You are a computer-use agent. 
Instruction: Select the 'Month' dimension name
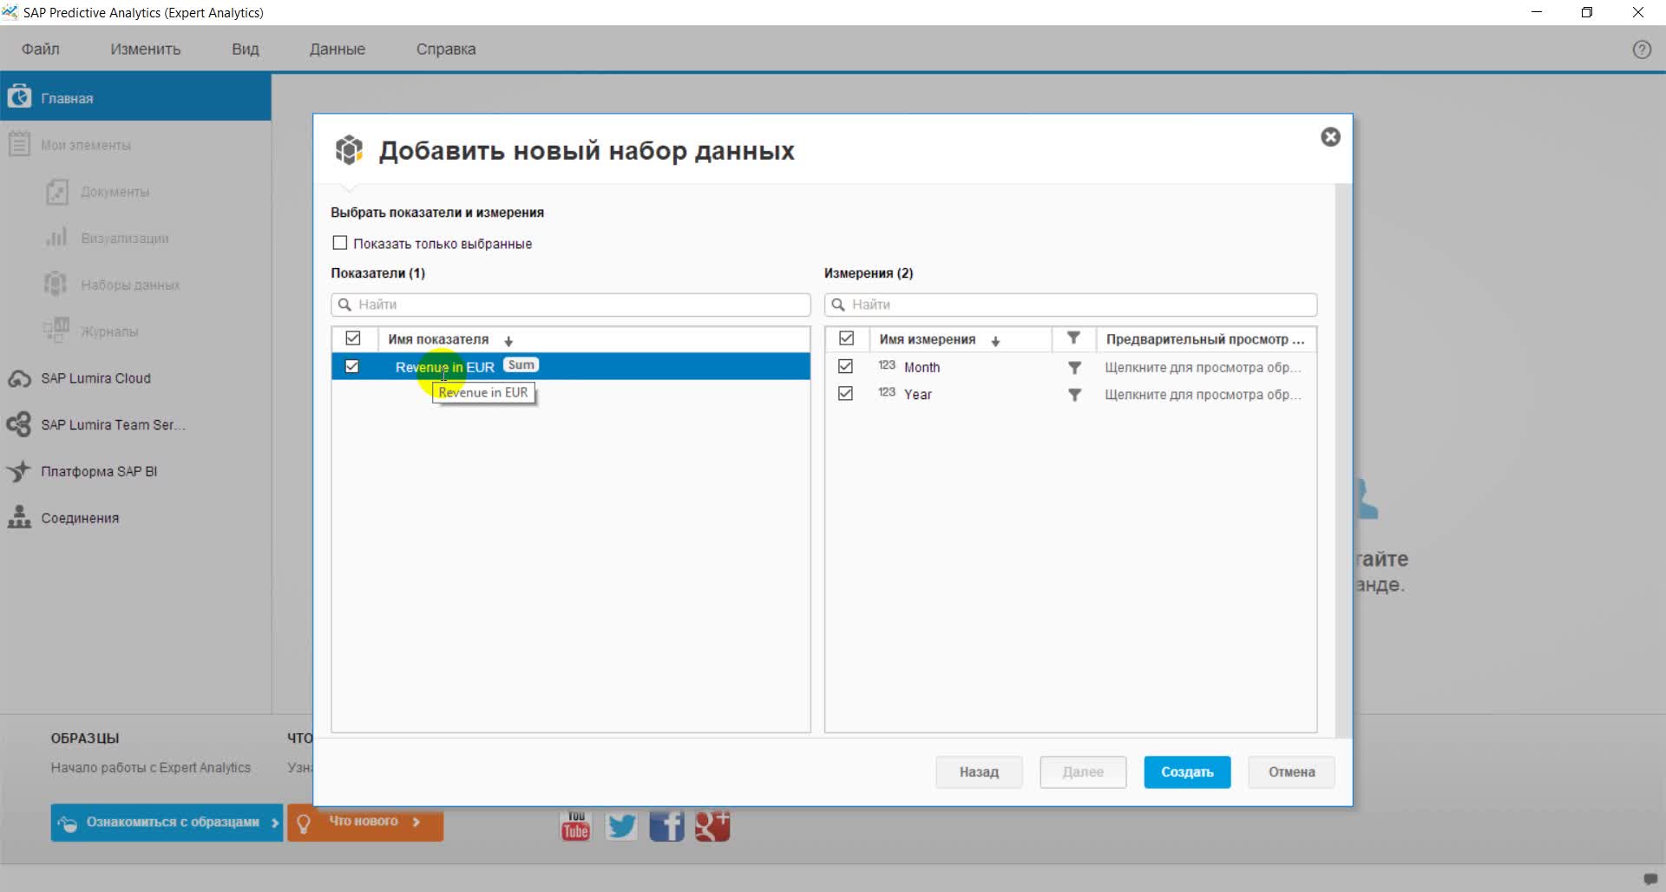tap(922, 367)
